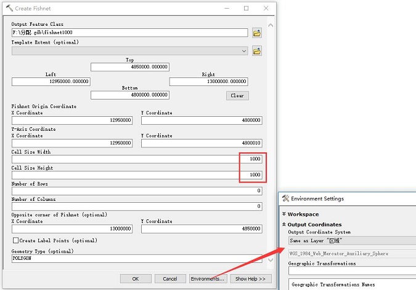Click the Output Coordinate System label
Screen dimensions: 416x290
(319, 232)
